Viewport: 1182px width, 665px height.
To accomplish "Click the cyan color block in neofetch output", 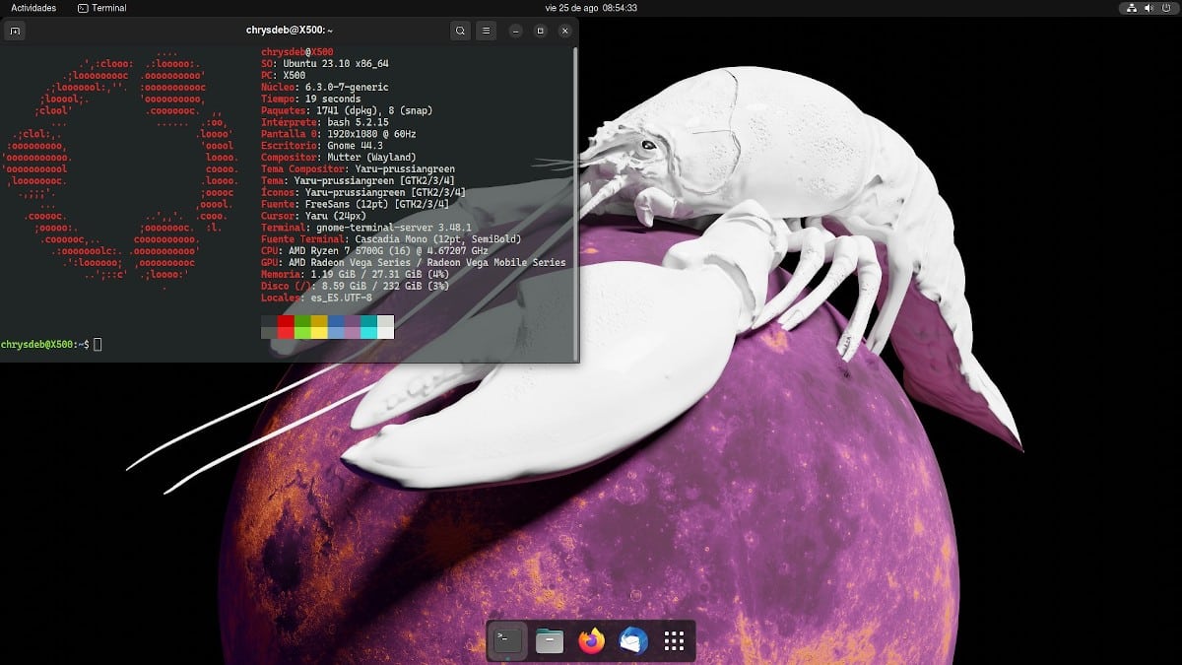I will pos(369,327).
